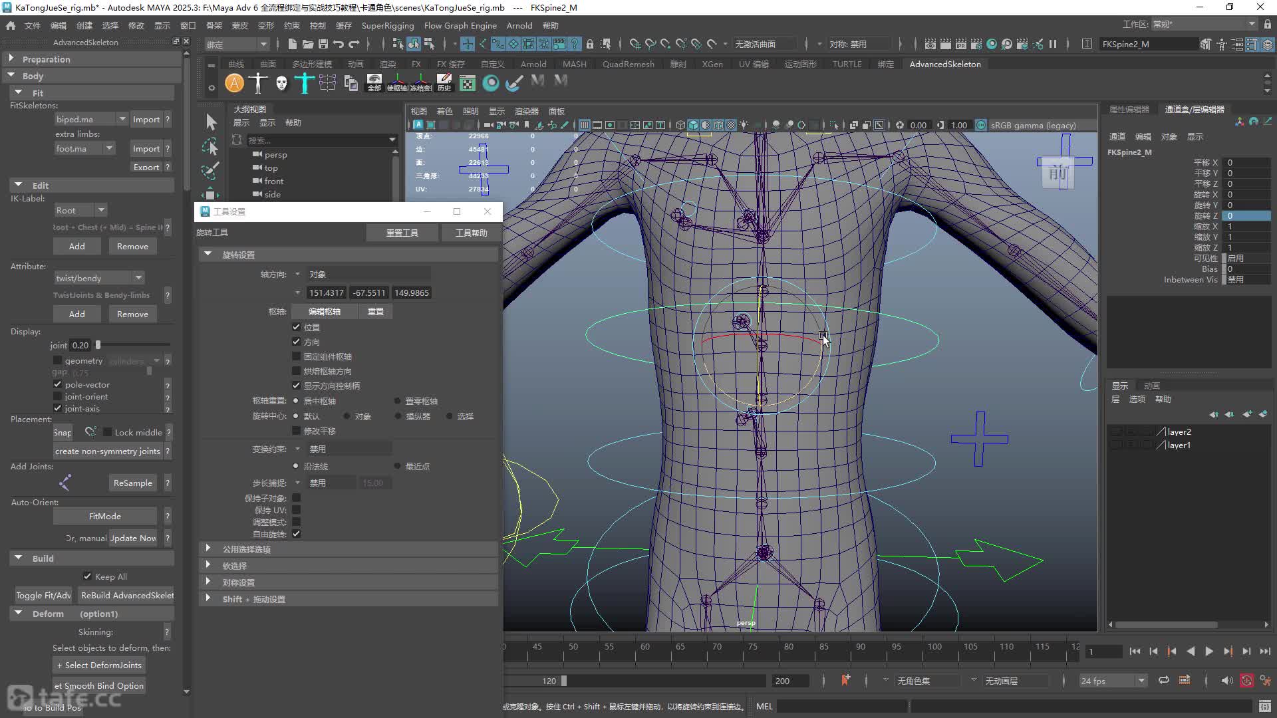Open the SuperRigging menu
Image resolution: width=1277 pixels, height=718 pixels.
388,25
